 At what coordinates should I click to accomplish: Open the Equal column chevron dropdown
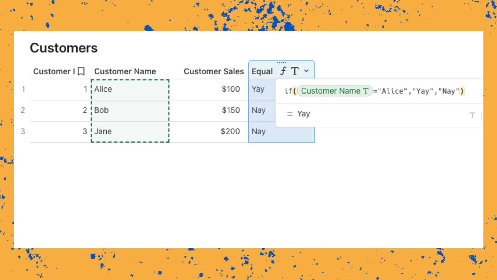point(306,71)
